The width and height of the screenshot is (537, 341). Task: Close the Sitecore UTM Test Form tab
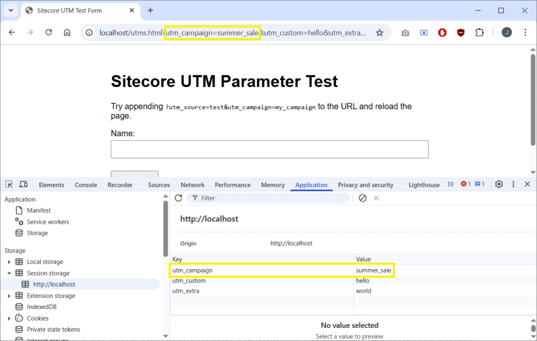[x=132, y=10]
